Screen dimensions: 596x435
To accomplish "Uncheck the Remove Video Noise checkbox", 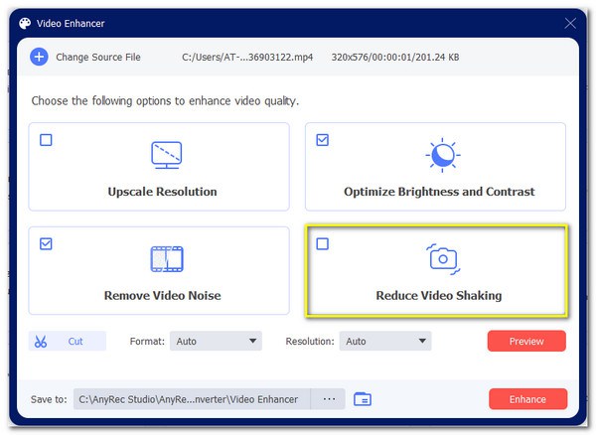I will click(x=46, y=244).
